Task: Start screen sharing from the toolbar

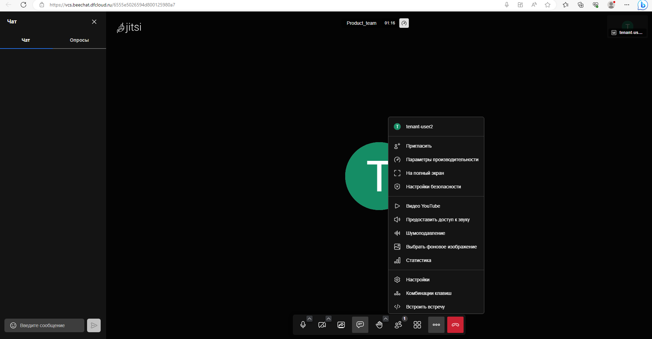Action: (x=341, y=325)
